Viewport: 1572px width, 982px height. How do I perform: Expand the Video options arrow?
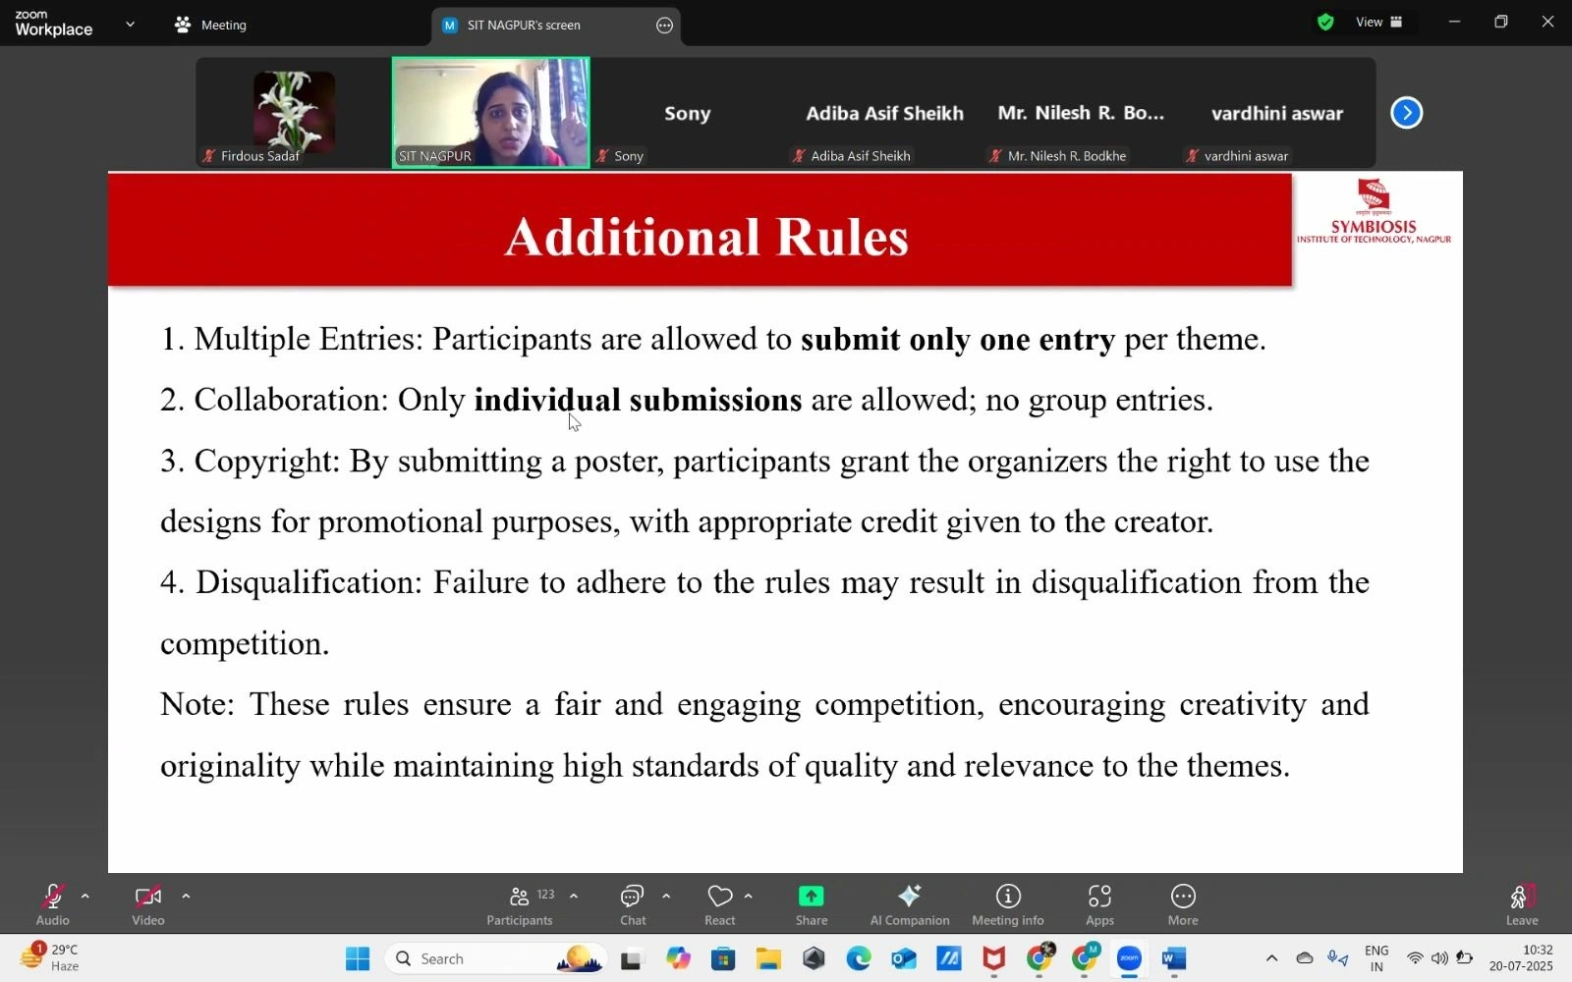click(x=186, y=896)
